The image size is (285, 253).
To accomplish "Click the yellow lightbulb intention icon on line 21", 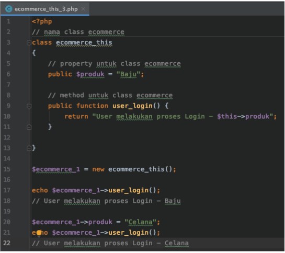I will pyautogui.click(x=39, y=233).
